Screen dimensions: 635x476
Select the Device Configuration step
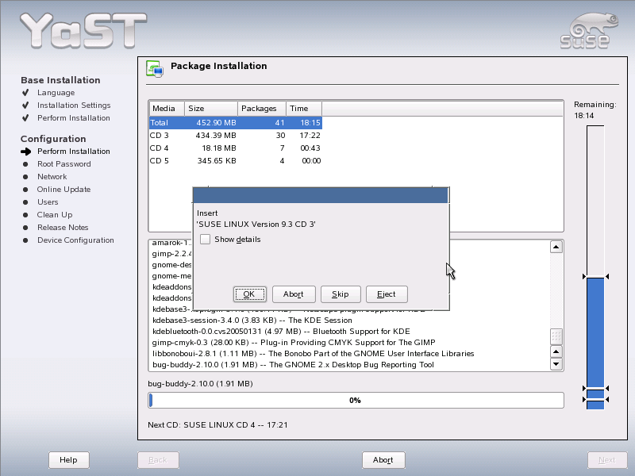tap(75, 240)
